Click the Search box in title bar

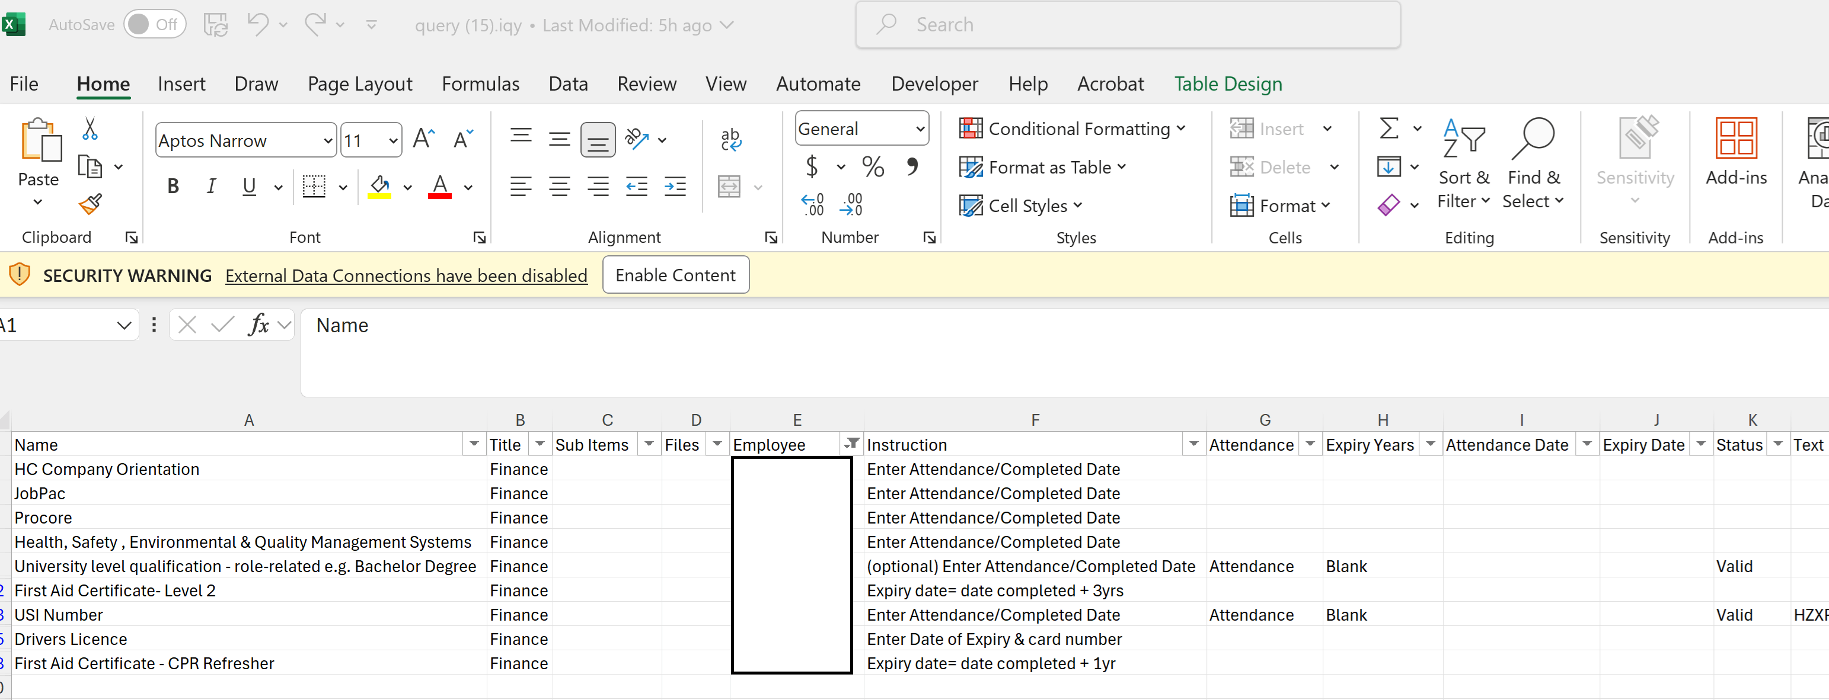click(x=1128, y=25)
